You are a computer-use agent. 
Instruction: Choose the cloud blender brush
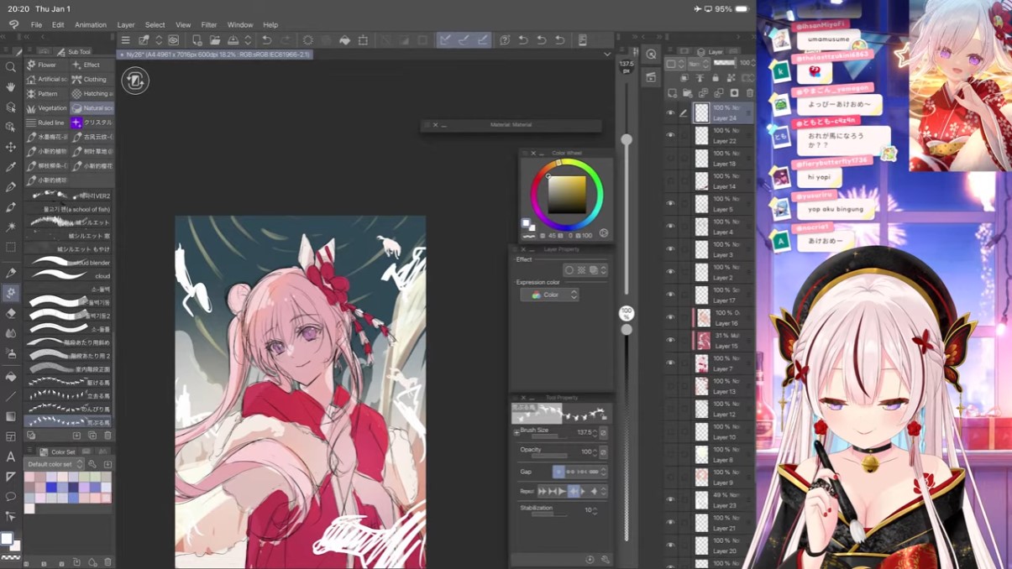[x=67, y=263]
